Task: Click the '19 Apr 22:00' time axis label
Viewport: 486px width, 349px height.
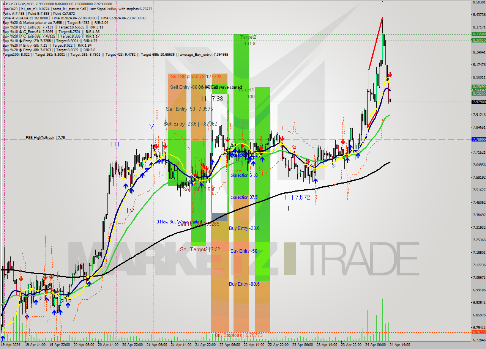Action: pos(59,345)
